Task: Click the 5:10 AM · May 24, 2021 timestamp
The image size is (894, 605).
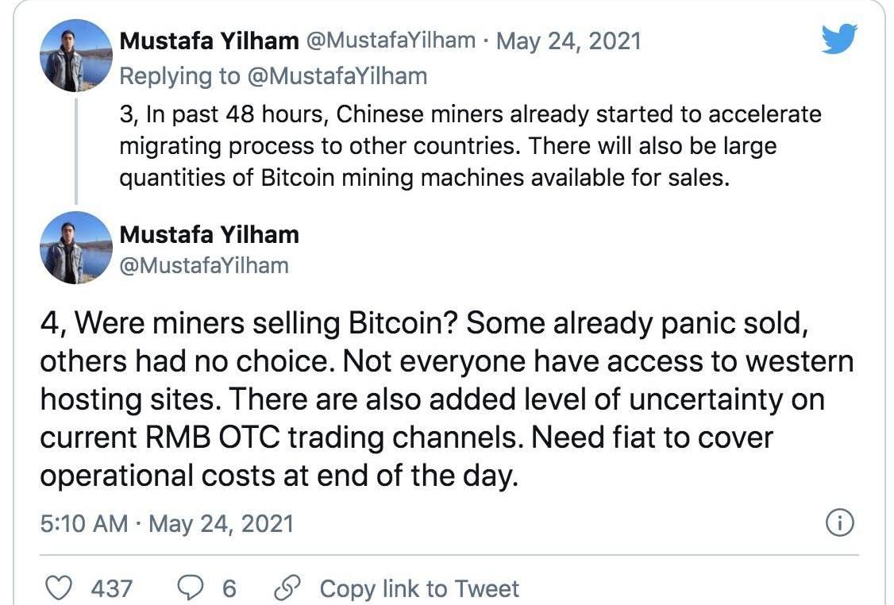Action: click(x=167, y=523)
